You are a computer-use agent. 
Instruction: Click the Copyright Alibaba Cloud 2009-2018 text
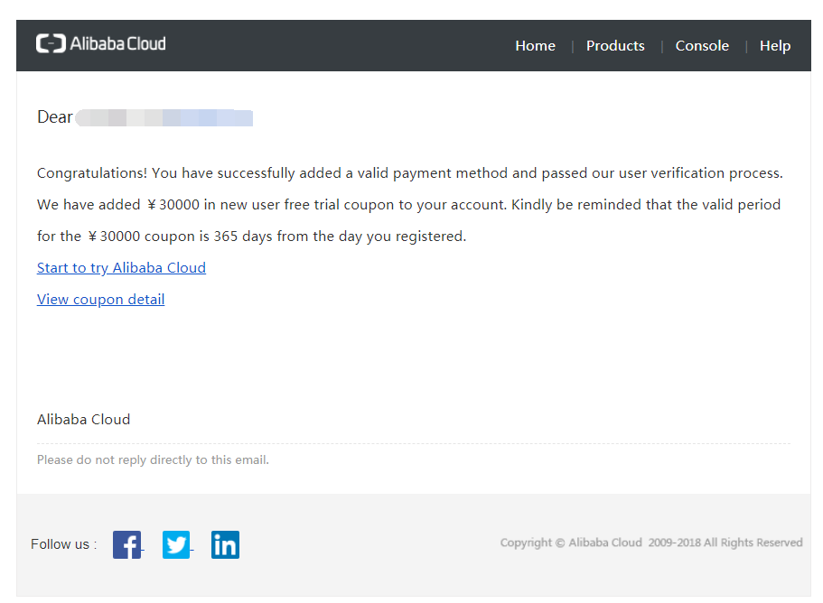pos(650,543)
